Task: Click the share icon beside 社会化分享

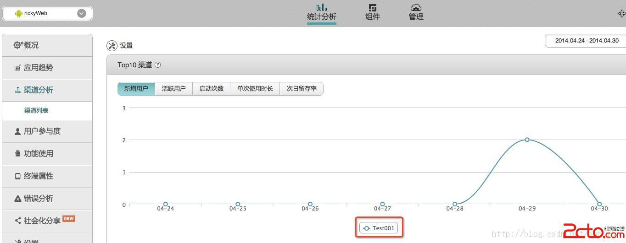Action: (x=17, y=221)
